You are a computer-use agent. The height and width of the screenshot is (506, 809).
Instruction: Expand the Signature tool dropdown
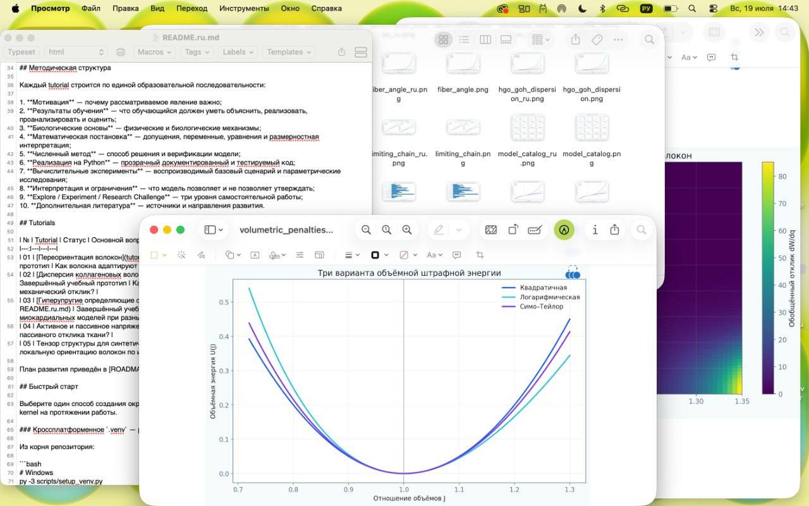pos(277,255)
